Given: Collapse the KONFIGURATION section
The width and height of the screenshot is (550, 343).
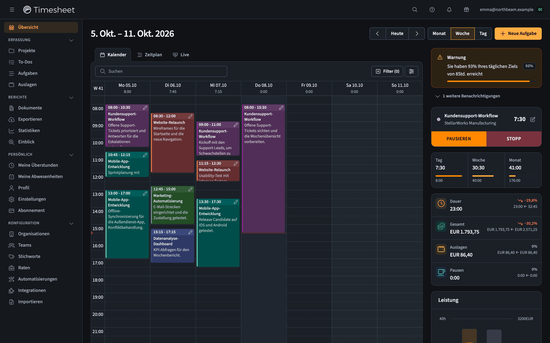Looking at the screenshot, I should click(71, 223).
